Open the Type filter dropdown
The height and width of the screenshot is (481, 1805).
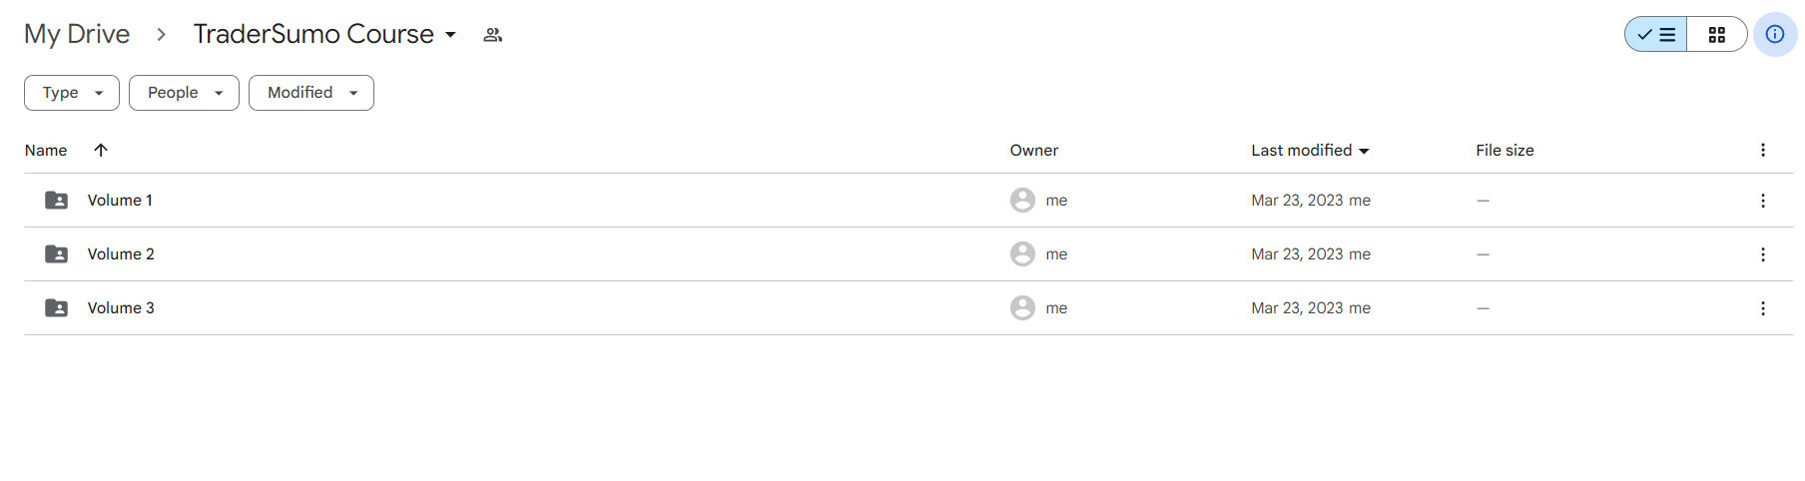pos(72,93)
